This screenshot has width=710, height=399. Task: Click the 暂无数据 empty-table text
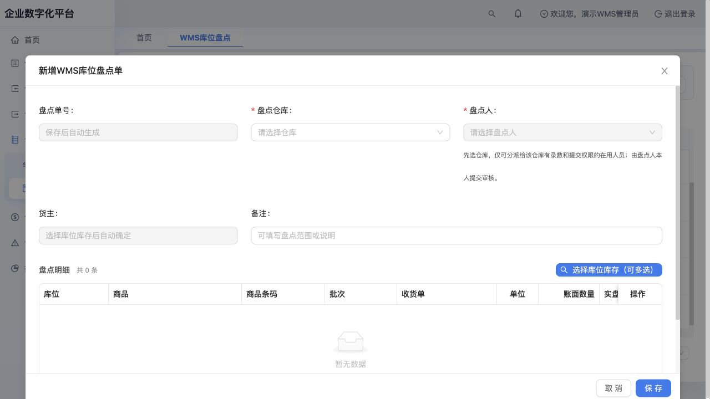pyautogui.click(x=351, y=364)
